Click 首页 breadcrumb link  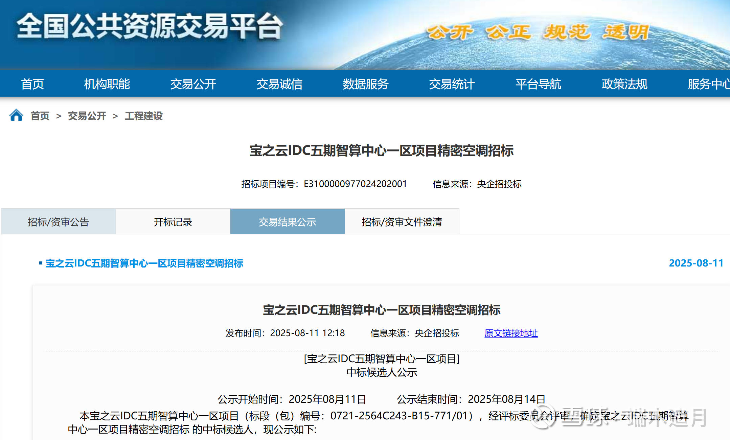coord(40,116)
